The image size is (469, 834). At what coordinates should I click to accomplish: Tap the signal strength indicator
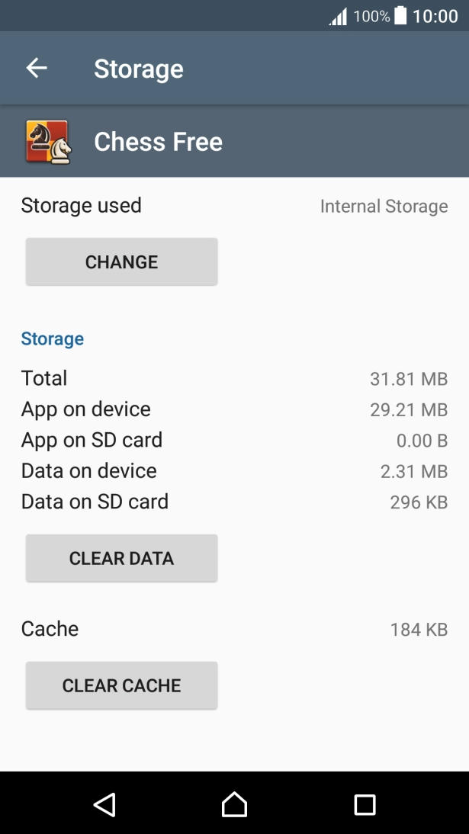(x=338, y=15)
